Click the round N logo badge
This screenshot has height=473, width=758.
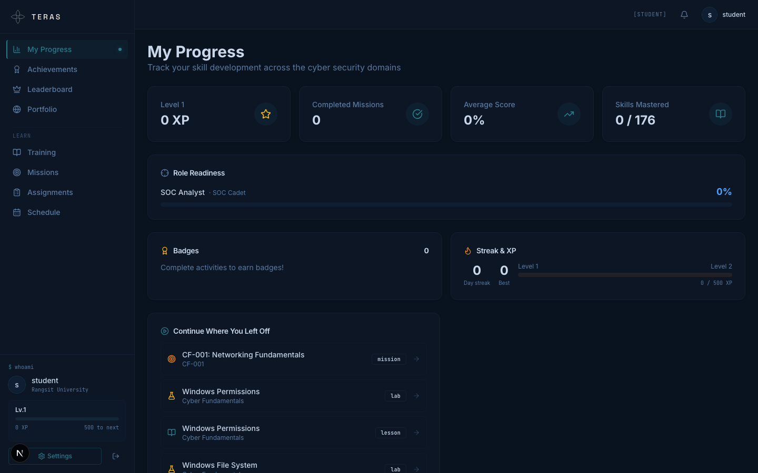(x=20, y=453)
